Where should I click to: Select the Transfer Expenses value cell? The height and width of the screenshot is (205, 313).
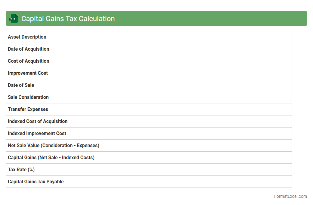click(287, 109)
